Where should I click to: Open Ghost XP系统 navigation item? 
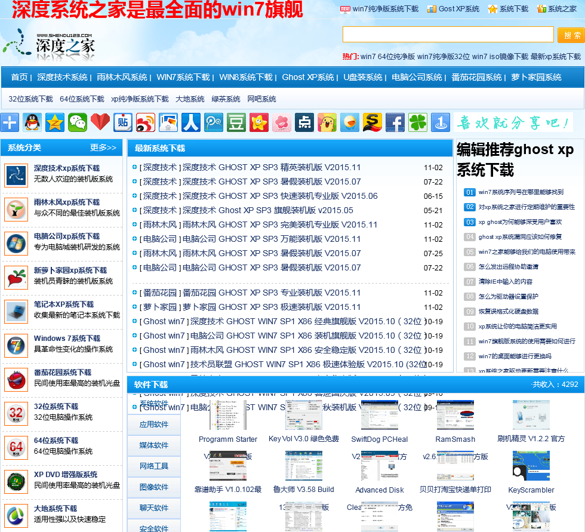[x=308, y=77]
